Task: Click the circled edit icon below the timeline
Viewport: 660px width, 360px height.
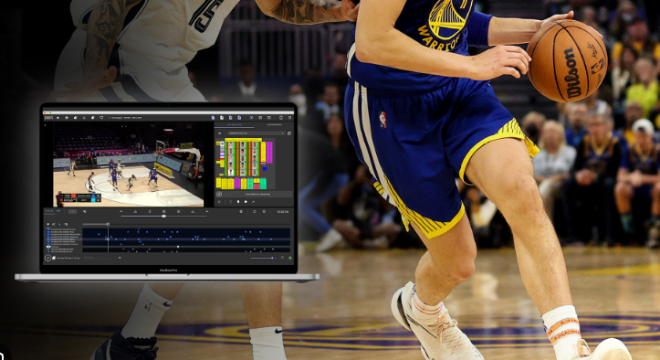Action: pyautogui.click(x=48, y=258)
